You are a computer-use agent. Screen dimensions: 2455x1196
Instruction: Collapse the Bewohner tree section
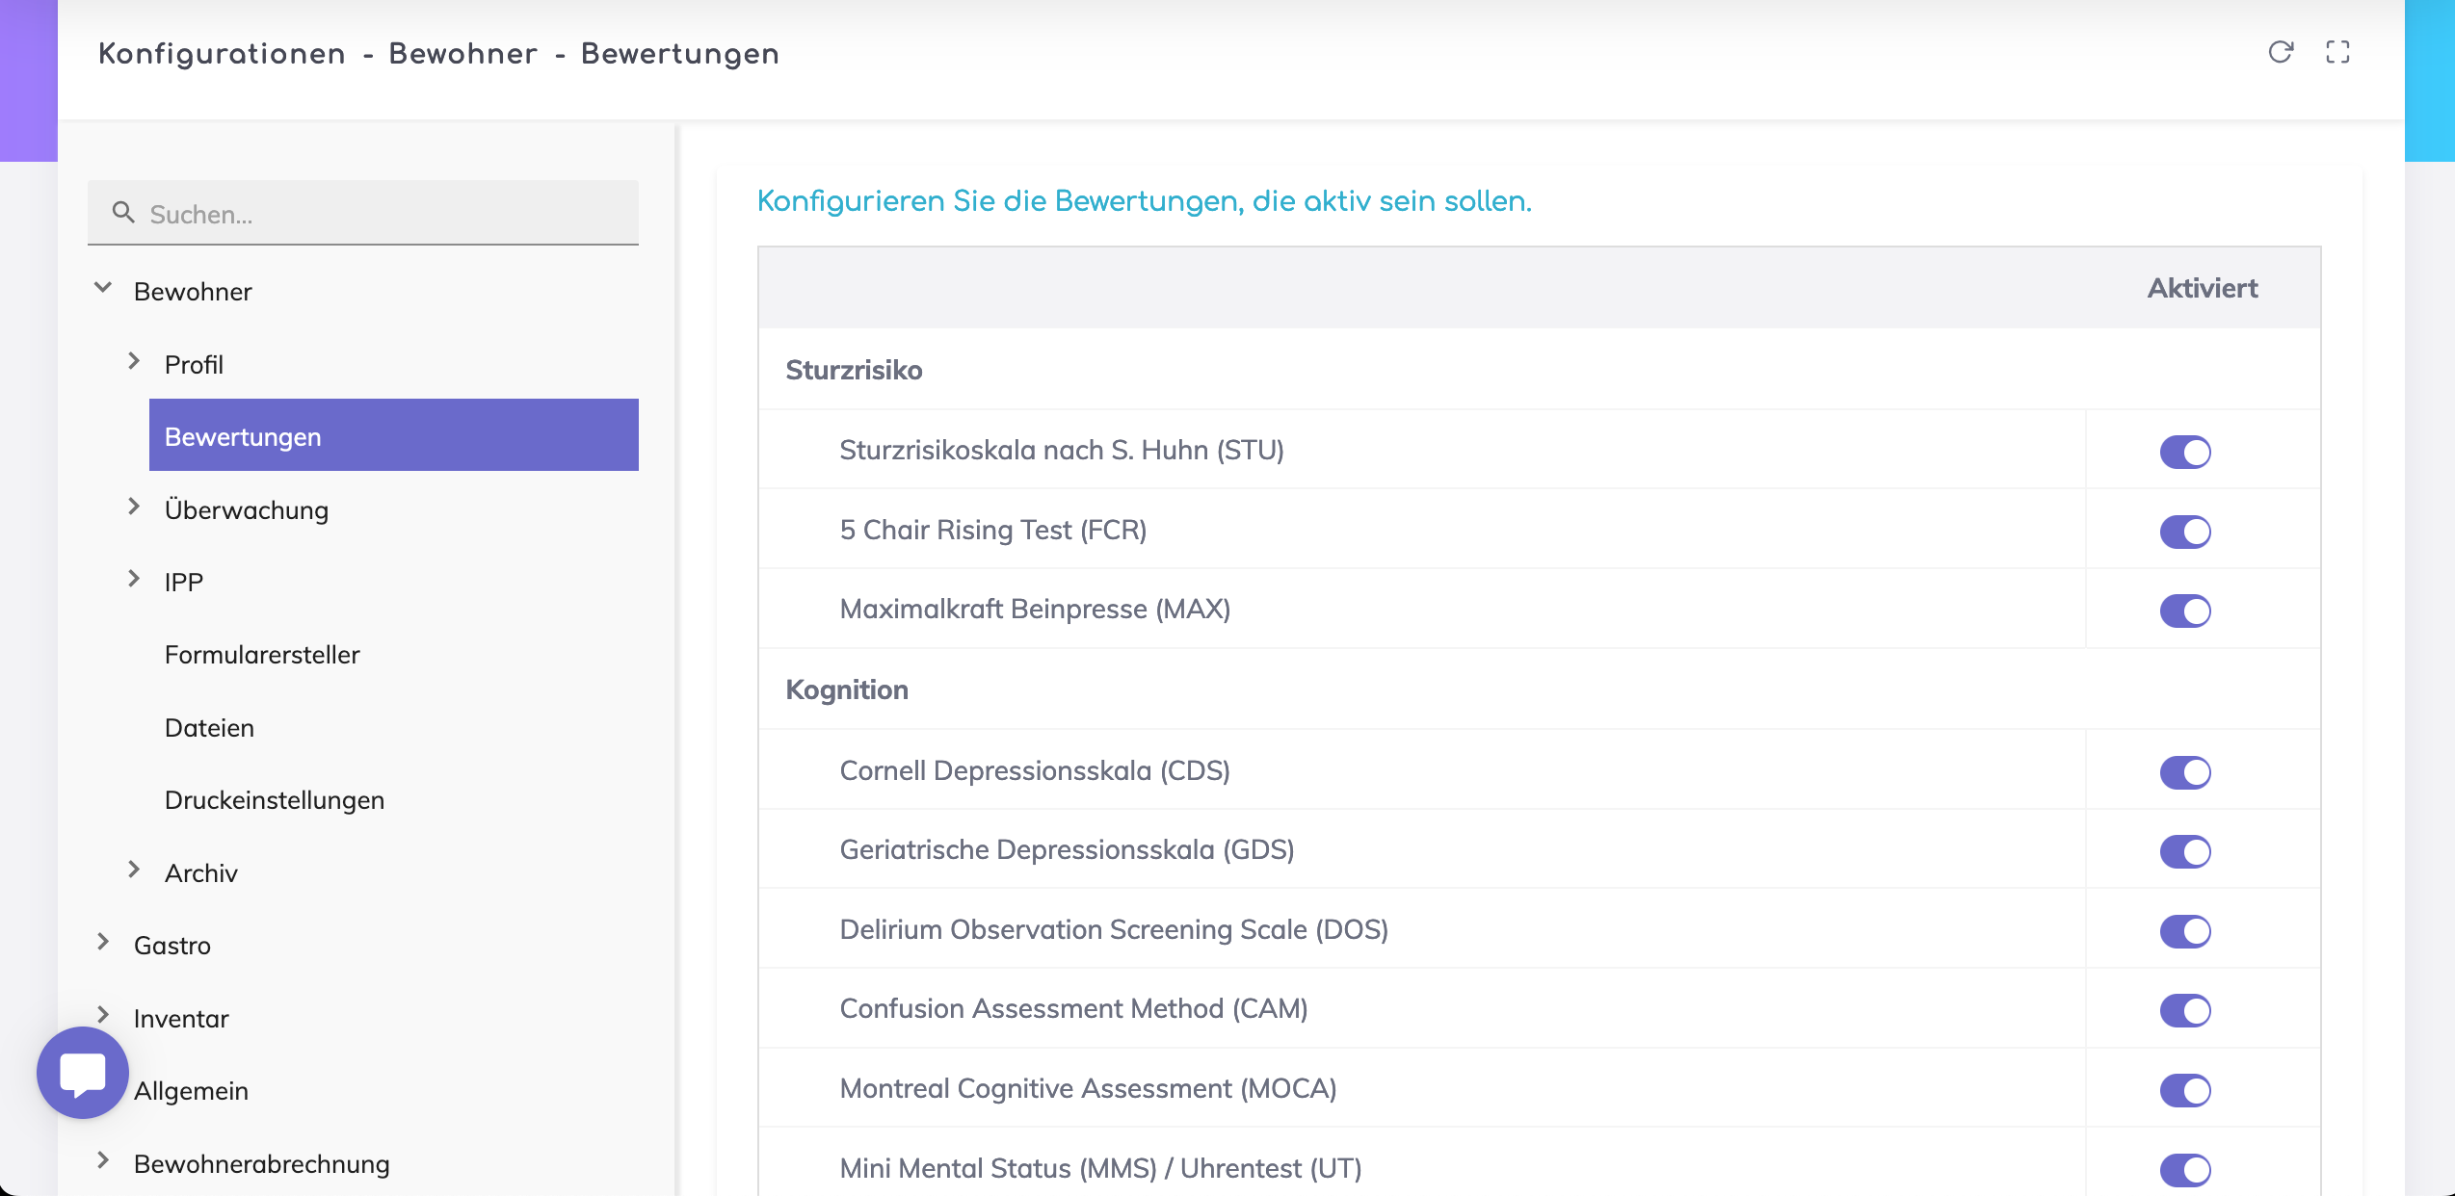pos(103,288)
